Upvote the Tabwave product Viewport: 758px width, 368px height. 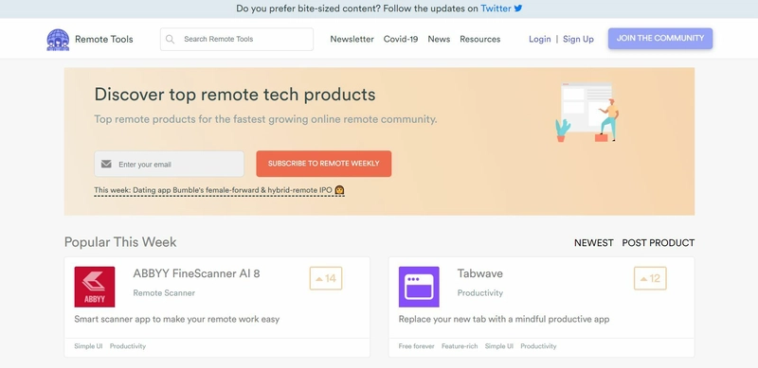(650, 279)
